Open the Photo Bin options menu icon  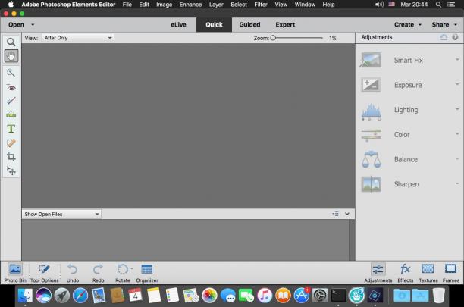[335, 214]
